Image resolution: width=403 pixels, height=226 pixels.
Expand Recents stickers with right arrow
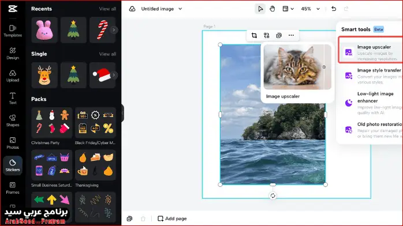click(114, 30)
